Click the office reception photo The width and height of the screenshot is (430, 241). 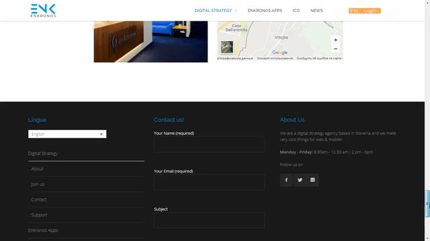tap(150, 42)
